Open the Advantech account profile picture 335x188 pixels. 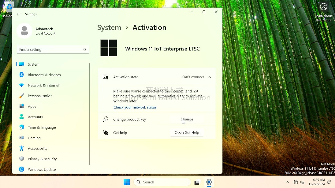coord(24,31)
